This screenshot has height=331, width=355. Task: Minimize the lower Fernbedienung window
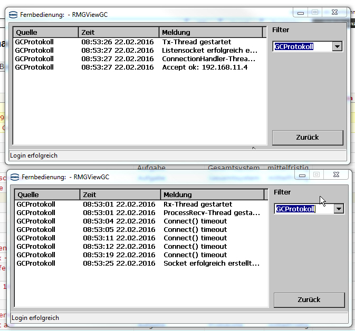302,175
